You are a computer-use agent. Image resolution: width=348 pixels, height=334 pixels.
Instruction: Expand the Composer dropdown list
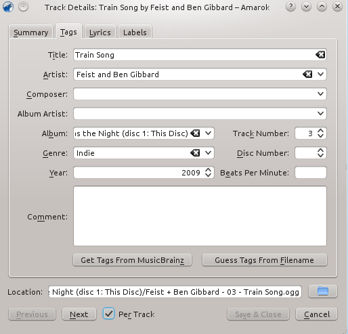(x=320, y=93)
